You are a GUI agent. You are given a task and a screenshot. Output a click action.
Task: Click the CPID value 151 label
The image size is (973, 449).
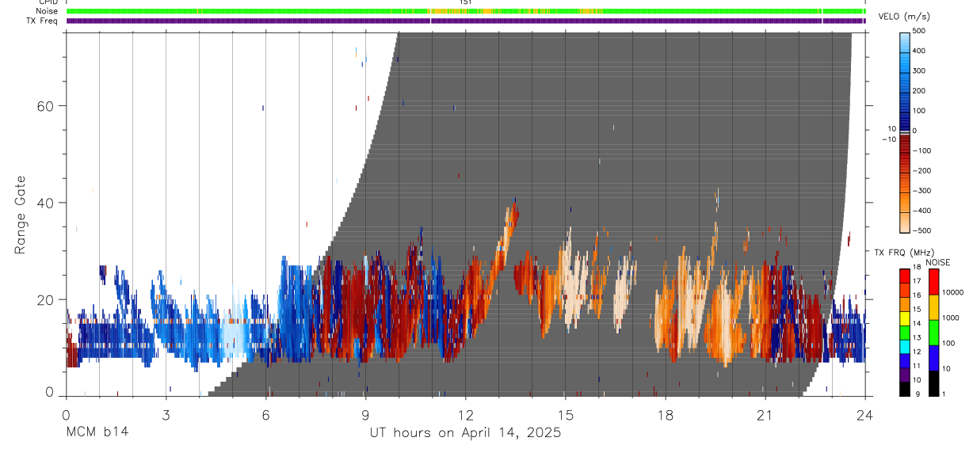(x=466, y=2)
